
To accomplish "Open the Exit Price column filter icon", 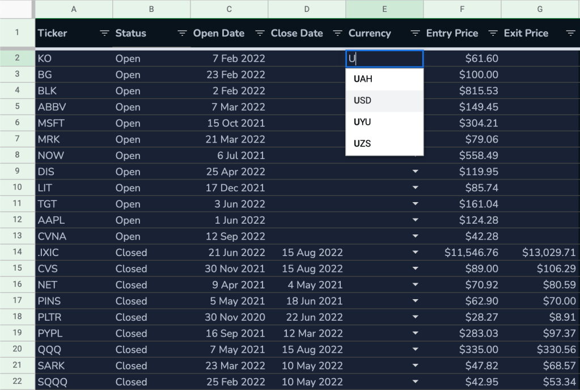I will click(570, 33).
